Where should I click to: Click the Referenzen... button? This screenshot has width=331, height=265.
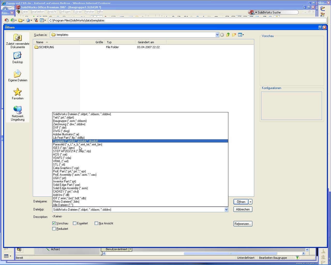pos(243,224)
